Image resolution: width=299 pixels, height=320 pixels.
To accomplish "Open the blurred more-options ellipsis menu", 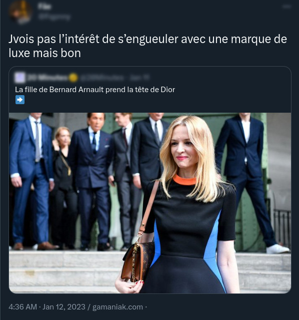I will click(286, 7).
